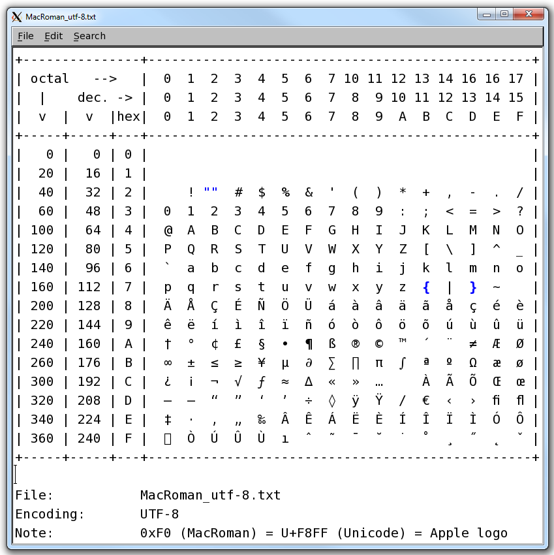This screenshot has width=554, height=555.
Task: Click the Omega Ω character
Action: coord(472,363)
